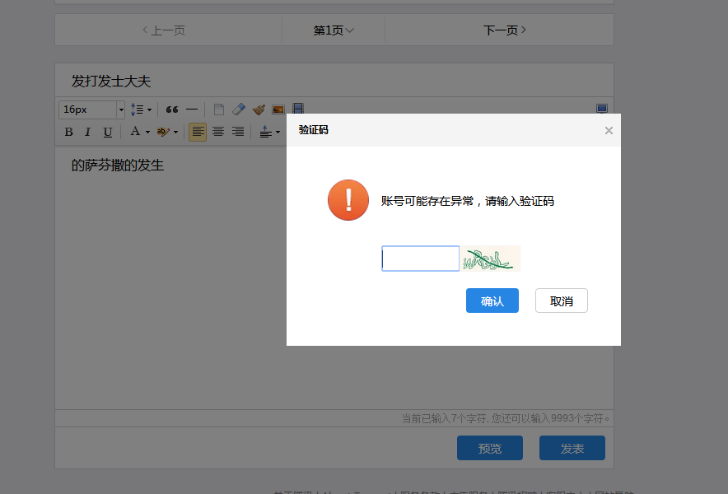Cancel the captcha dialog with 取消
Image resolution: width=728 pixels, height=494 pixels.
coord(561,301)
